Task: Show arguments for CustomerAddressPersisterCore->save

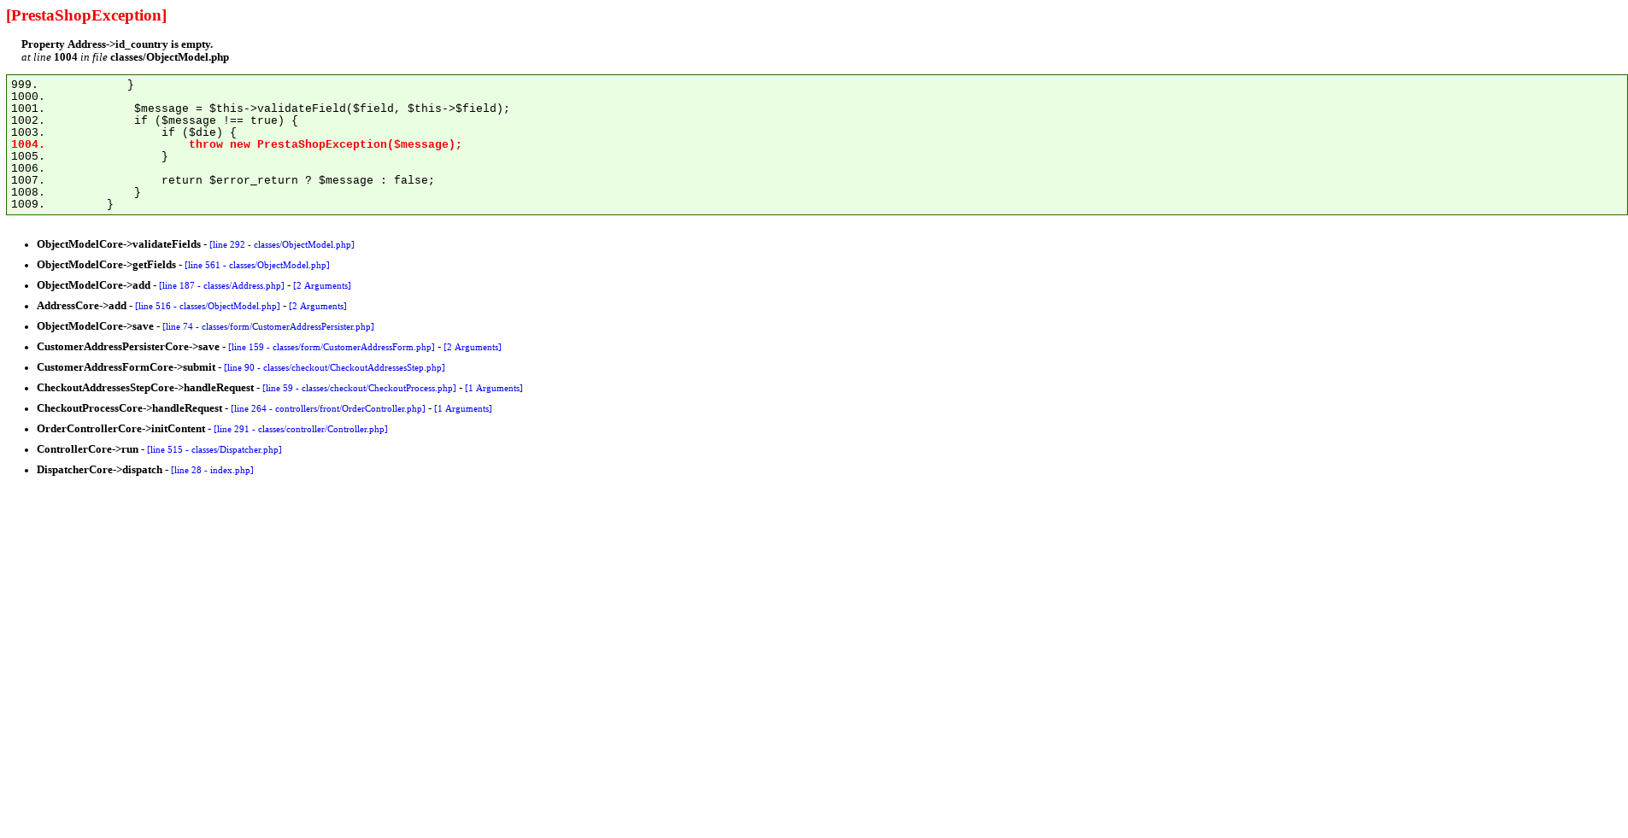Action: tap(473, 348)
